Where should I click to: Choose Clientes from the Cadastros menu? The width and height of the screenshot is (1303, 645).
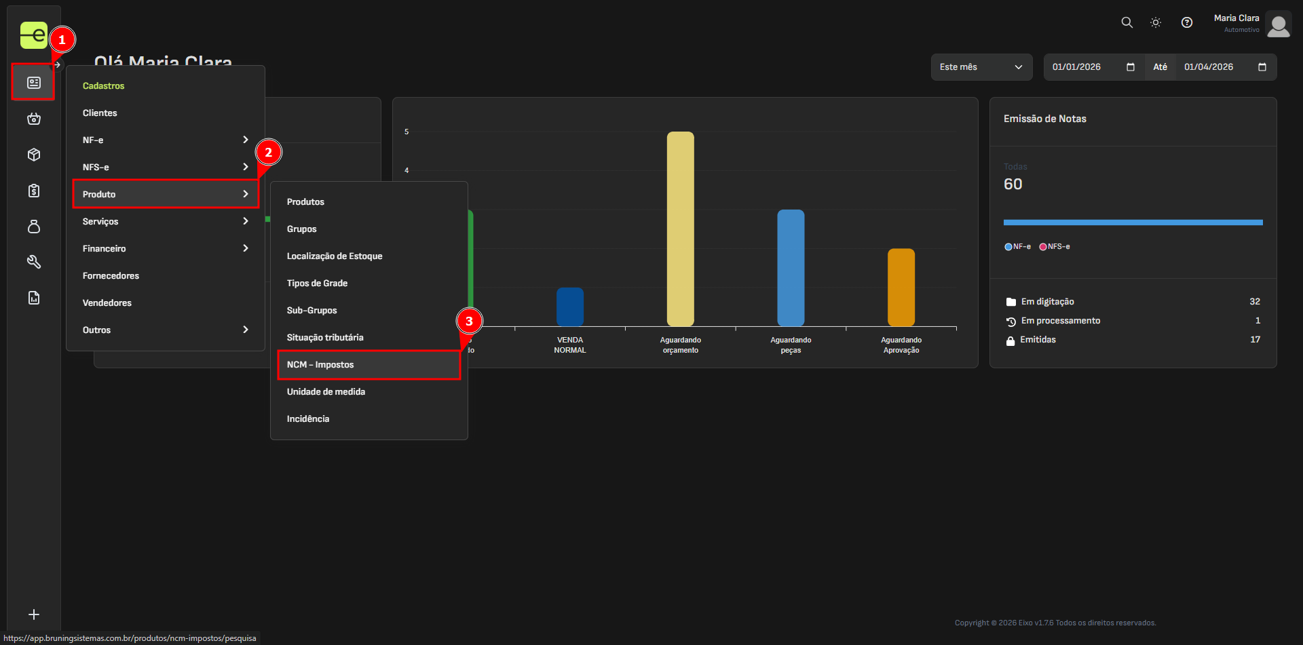(100, 113)
